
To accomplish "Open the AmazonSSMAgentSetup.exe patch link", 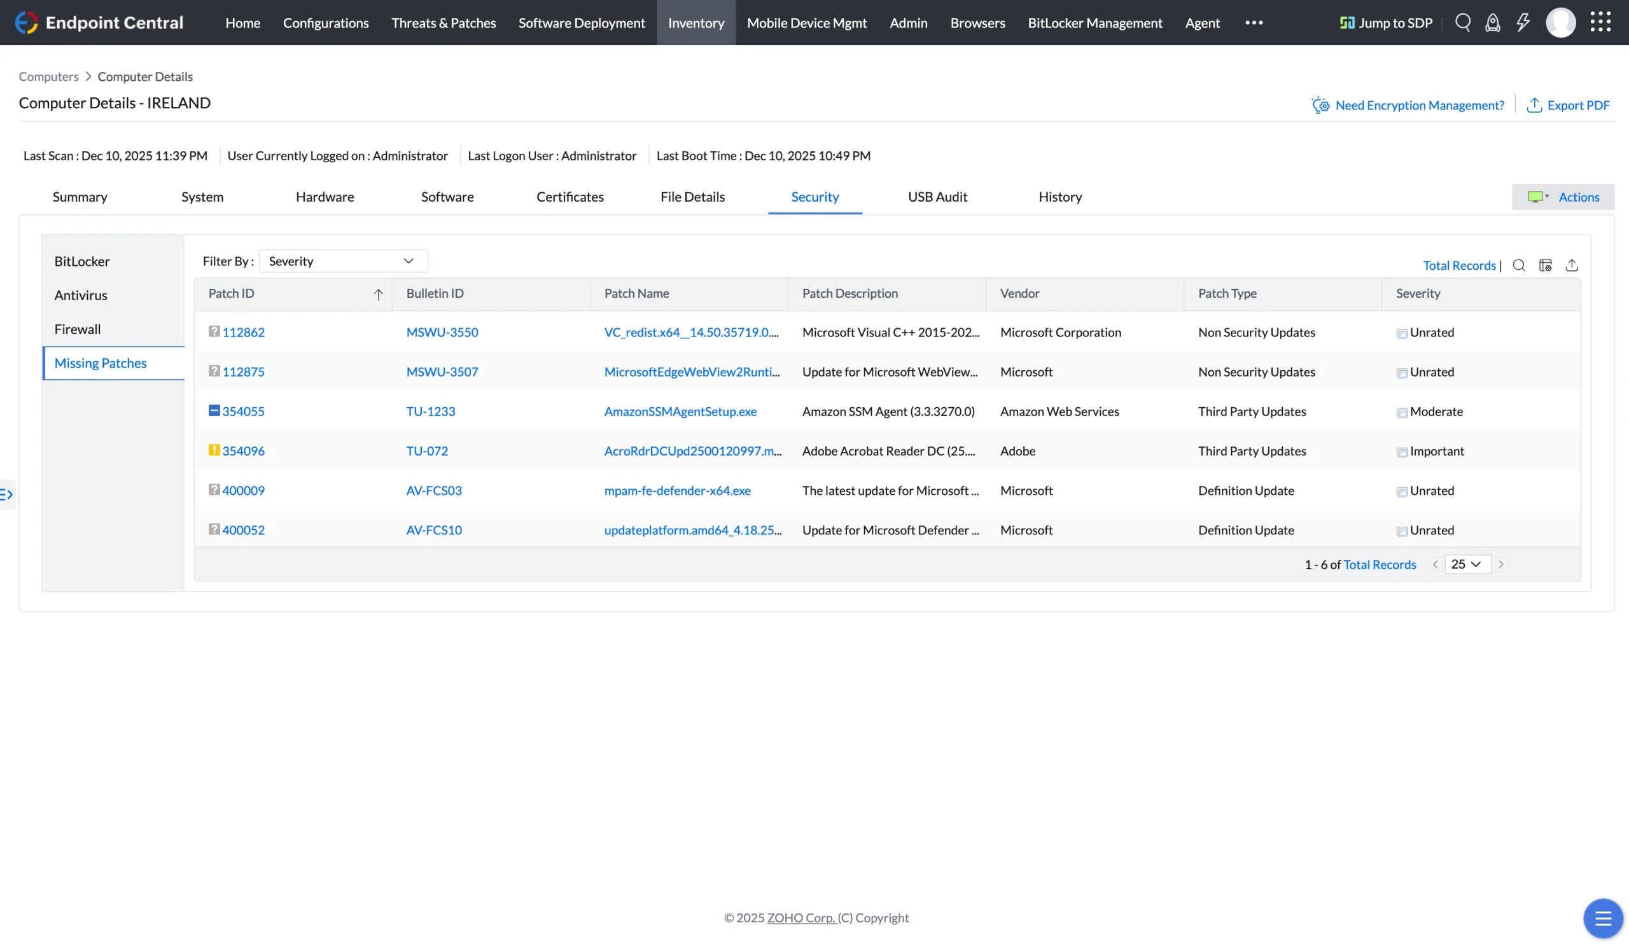I will point(680,411).
